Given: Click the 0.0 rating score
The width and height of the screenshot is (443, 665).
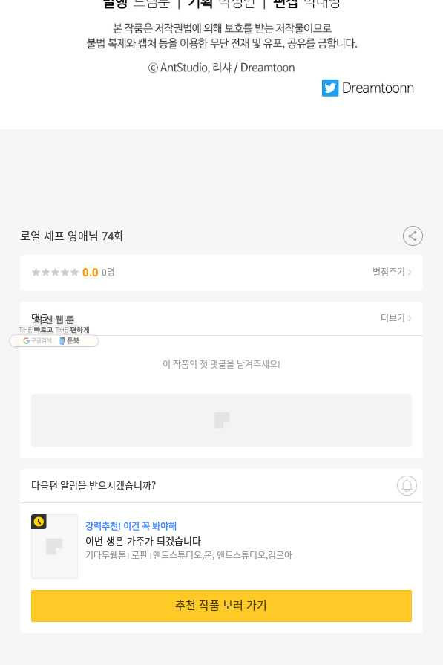Looking at the screenshot, I should pos(91,272).
